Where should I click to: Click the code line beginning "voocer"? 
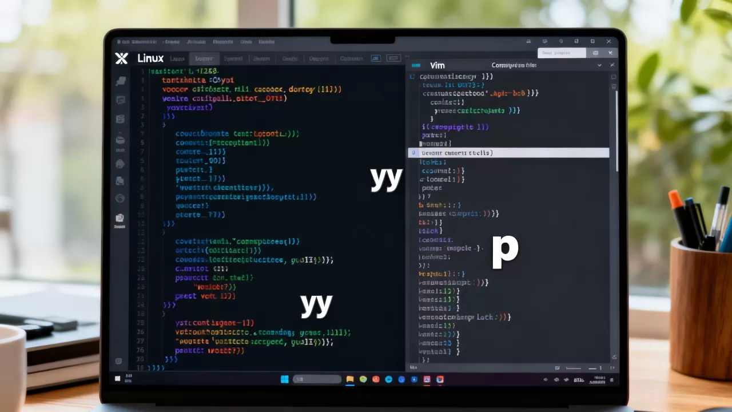coord(252,90)
